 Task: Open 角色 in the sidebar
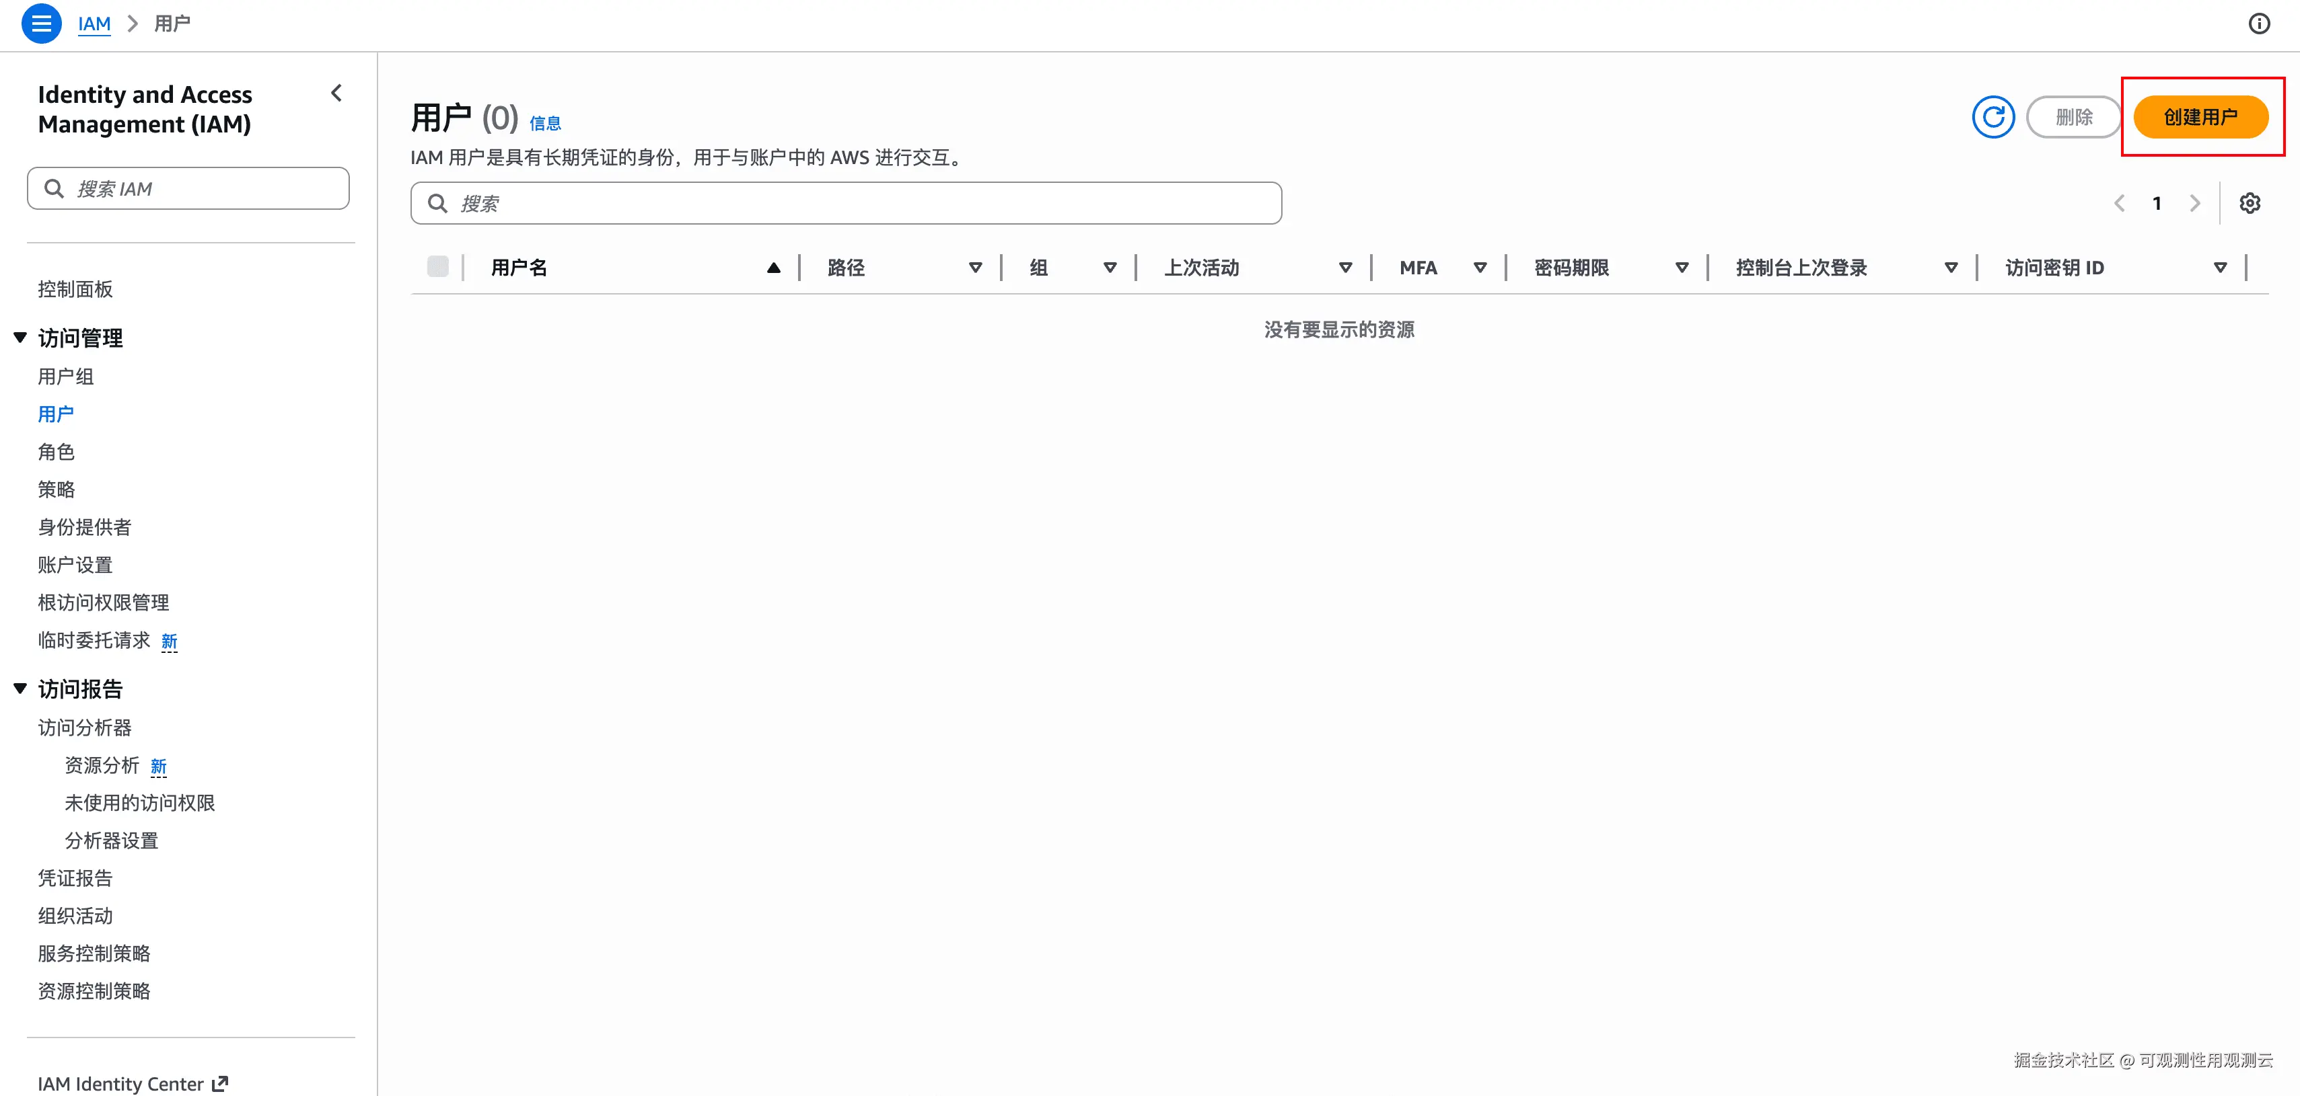(x=57, y=452)
